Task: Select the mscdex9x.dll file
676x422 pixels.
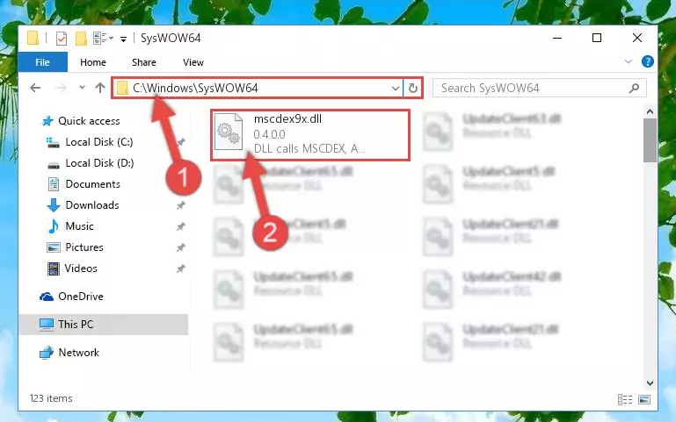Action: (310, 135)
